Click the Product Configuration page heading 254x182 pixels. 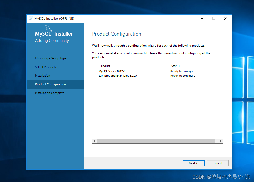tap(117, 34)
